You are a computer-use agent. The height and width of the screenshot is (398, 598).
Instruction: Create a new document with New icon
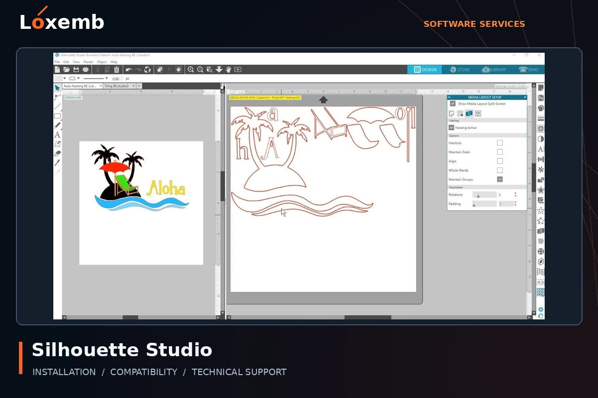pyautogui.click(x=57, y=70)
